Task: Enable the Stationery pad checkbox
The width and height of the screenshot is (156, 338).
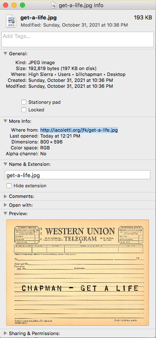Action: pyautogui.click(x=24, y=102)
